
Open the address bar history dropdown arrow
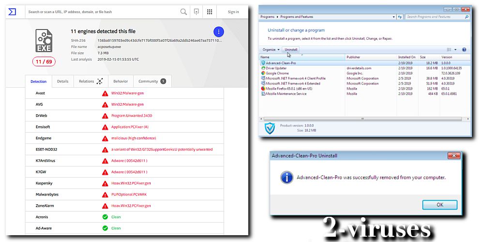[393, 16]
